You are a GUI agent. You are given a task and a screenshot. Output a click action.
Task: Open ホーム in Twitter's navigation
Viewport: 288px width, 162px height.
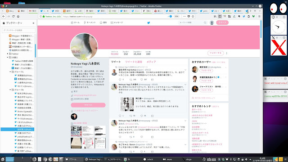(75, 22)
